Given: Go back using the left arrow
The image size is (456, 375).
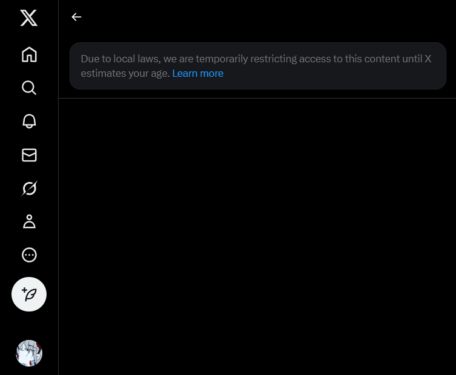Looking at the screenshot, I should pyautogui.click(x=76, y=17).
